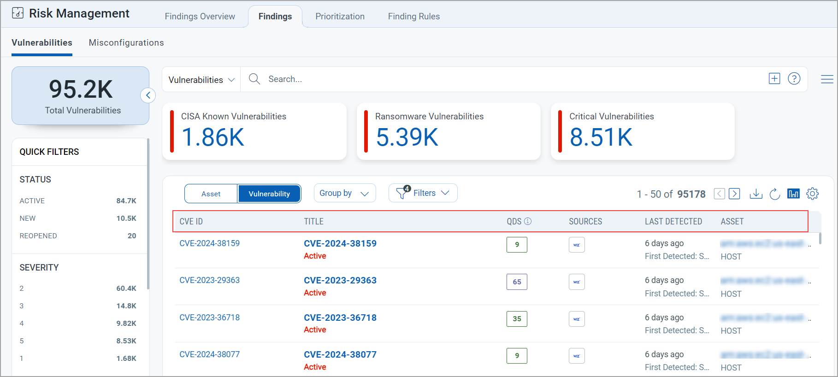This screenshot has height=377, width=838.
Task: Go to previous page of results
Action: click(x=720, y=194)
